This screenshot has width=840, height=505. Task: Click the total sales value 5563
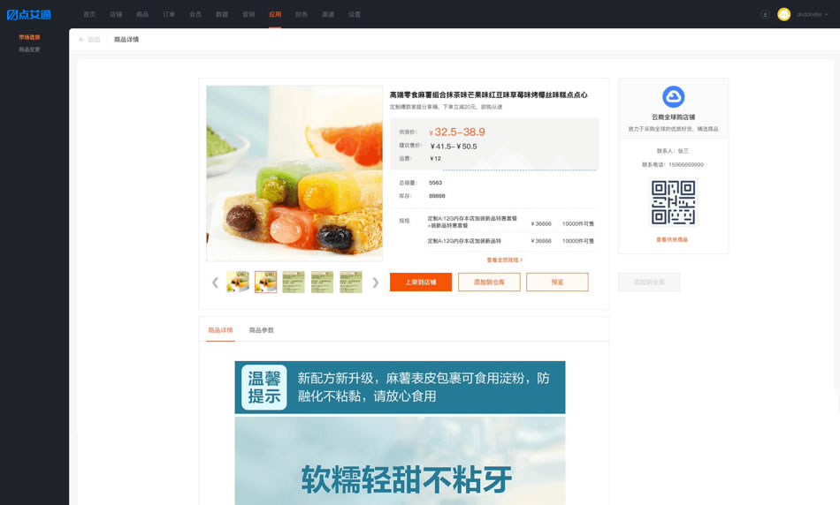(x=436, y=183)
